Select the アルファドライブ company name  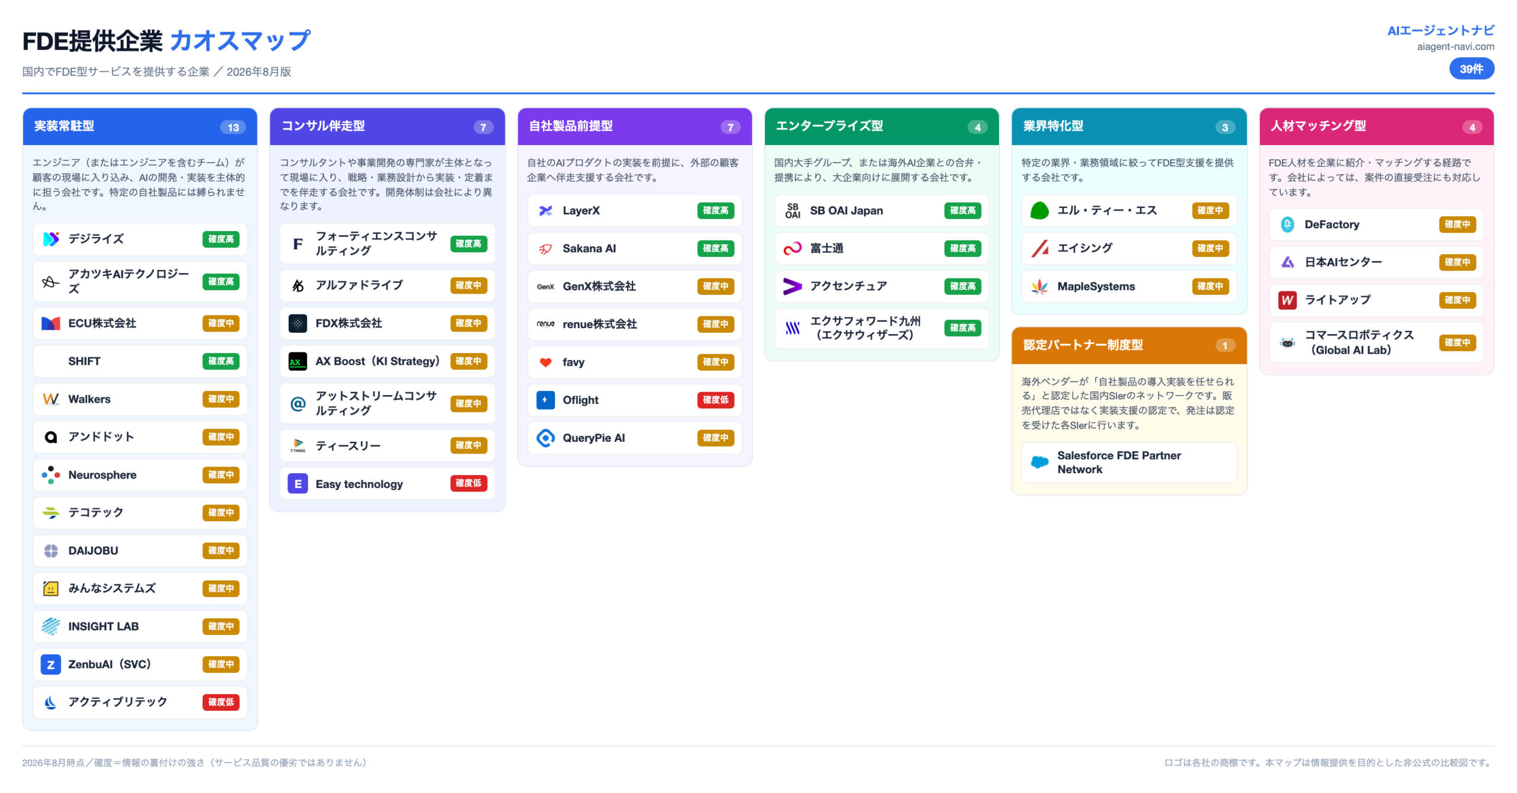[359, 285]
